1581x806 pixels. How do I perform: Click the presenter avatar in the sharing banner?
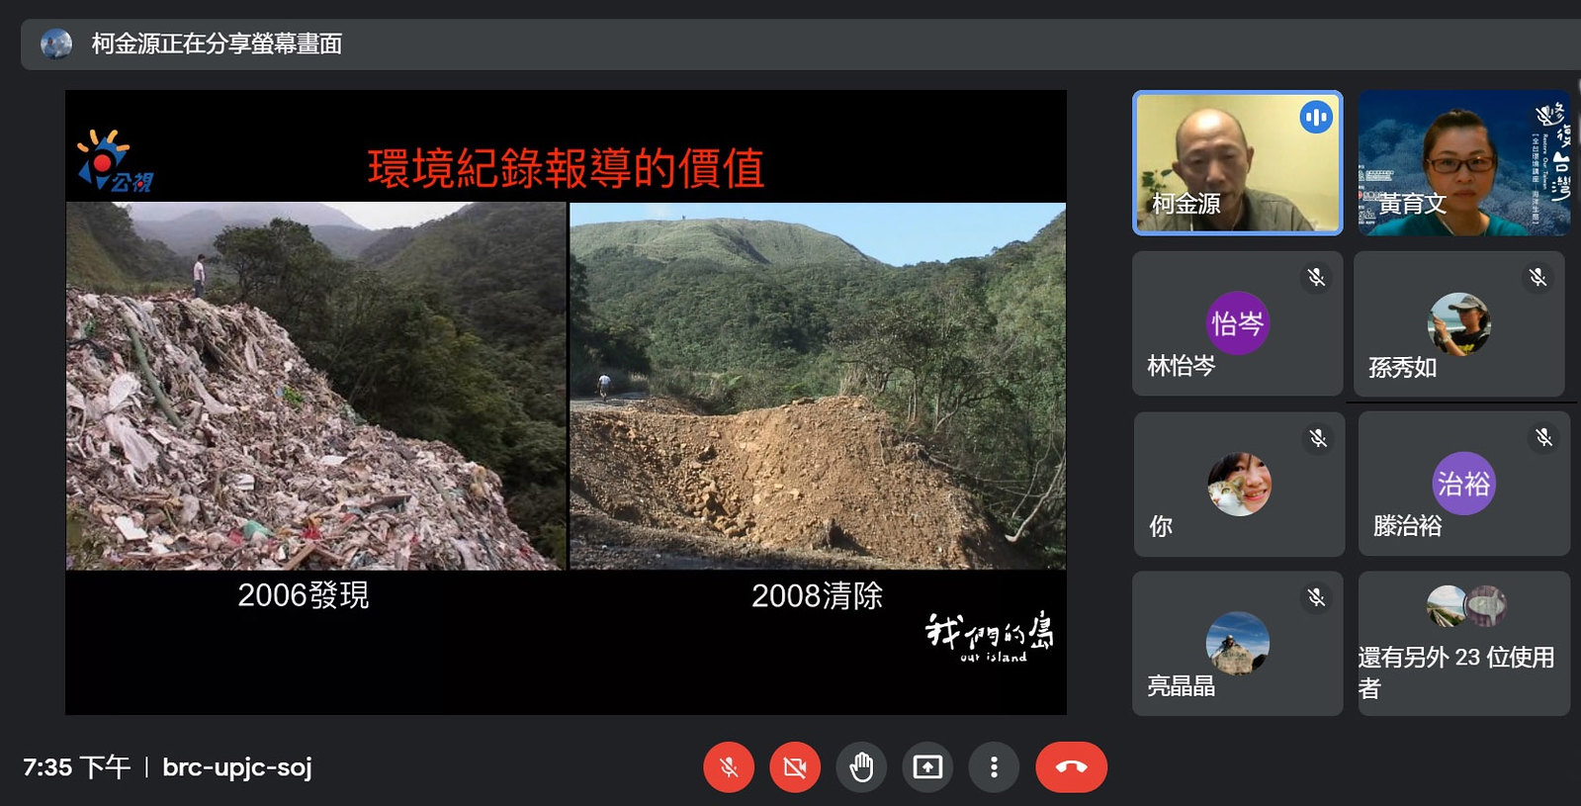(x=56, y=45)
